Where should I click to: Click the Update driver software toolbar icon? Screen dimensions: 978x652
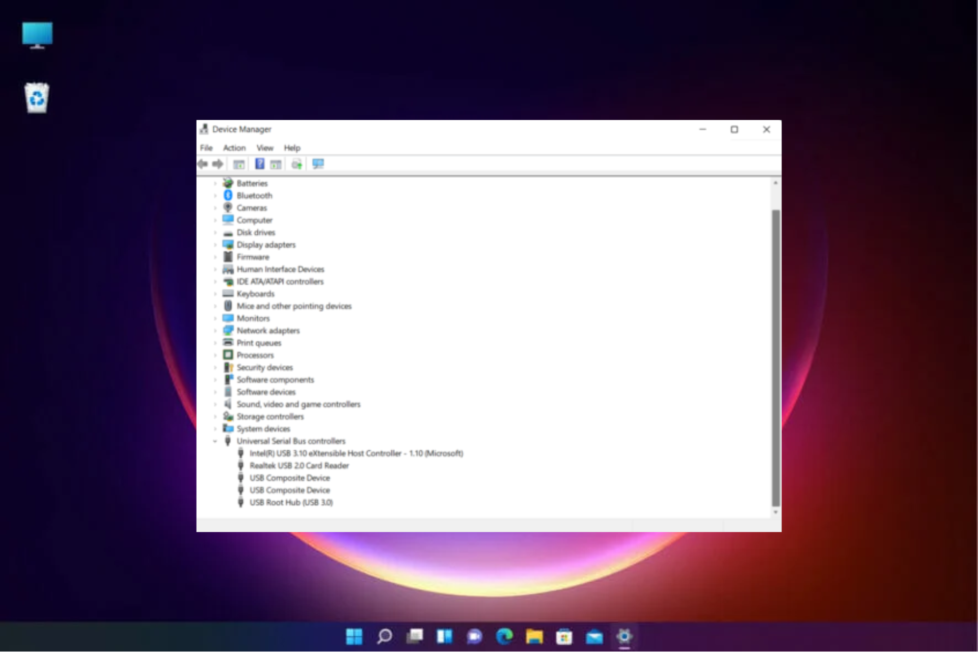(x=297, y=164)
